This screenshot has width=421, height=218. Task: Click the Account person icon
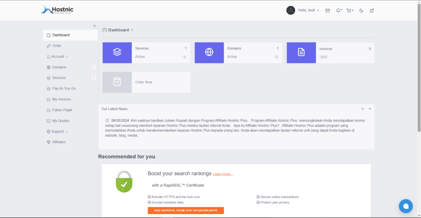point(49,57)
